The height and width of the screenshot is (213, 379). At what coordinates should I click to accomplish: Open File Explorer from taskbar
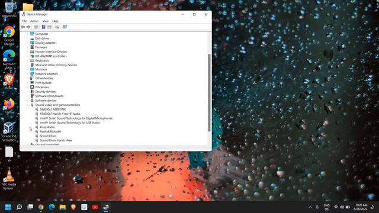click(63, 207)
